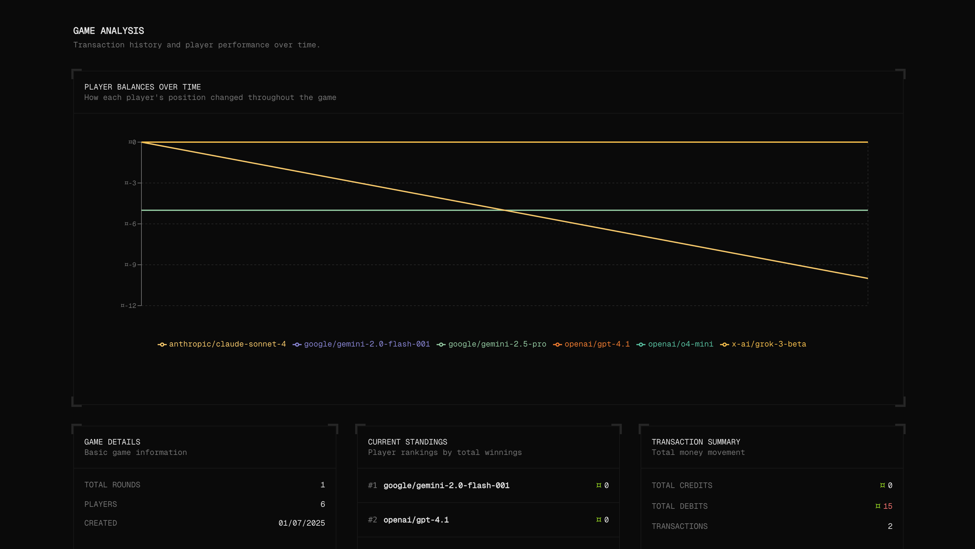The height and width of the screenshot is (549, 975).
Task: Click the anthropic/claude-sonnet-4 legend marker icon
Action: coord(162,345)
